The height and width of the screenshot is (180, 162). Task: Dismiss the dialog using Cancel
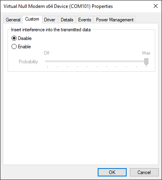[x=144, y=172]
